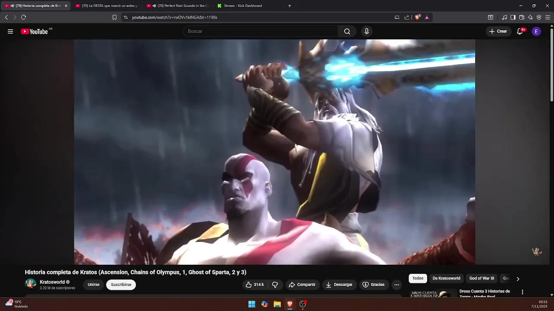Click the Crear button
The height and width of the screenshot is (311, 554).
(498, 32)
